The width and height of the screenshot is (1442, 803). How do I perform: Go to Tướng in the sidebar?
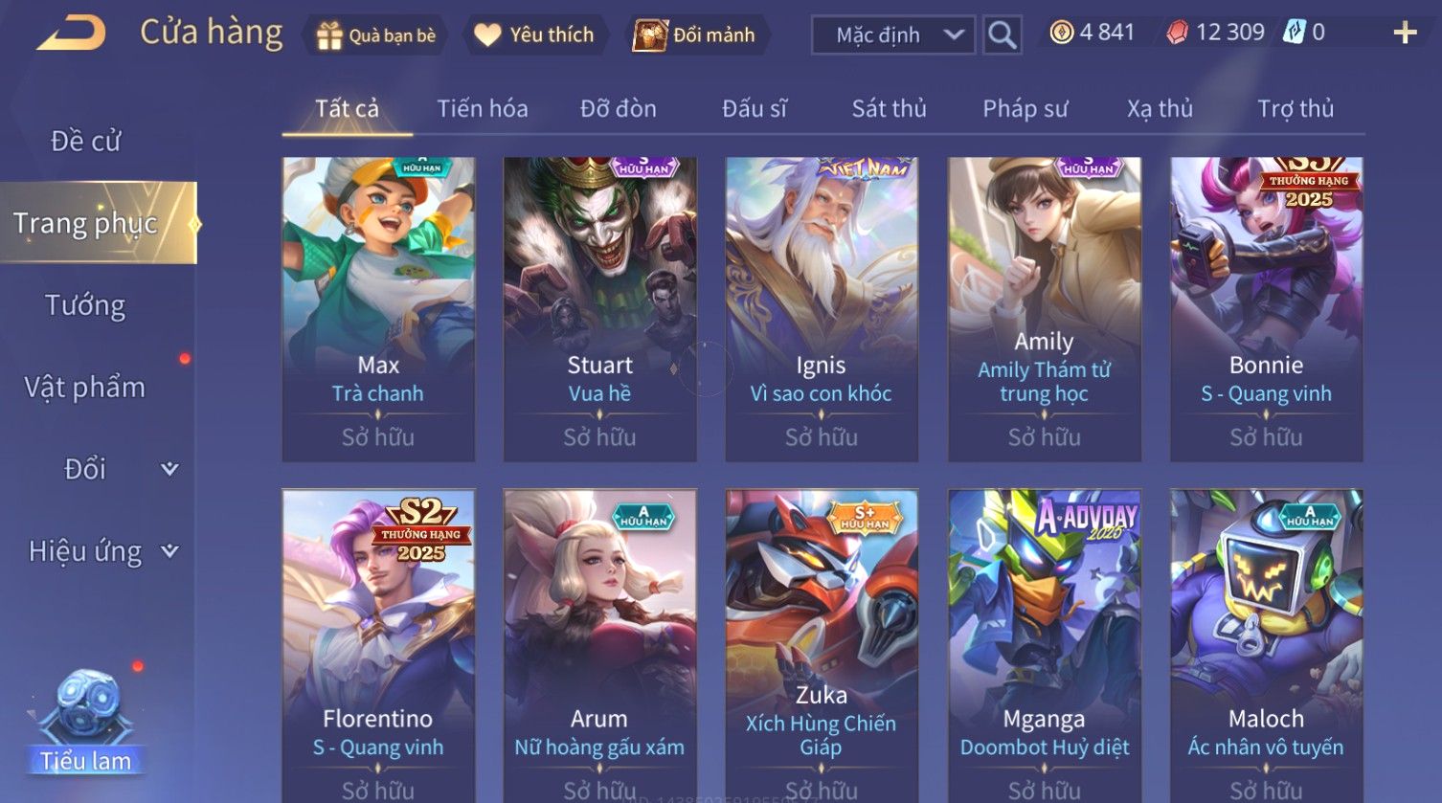click(x=85, y=305)
